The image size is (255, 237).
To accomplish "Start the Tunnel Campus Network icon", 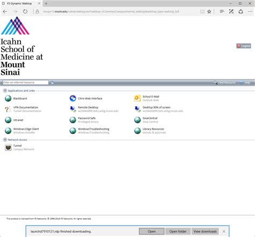I will tap(8, 147).
